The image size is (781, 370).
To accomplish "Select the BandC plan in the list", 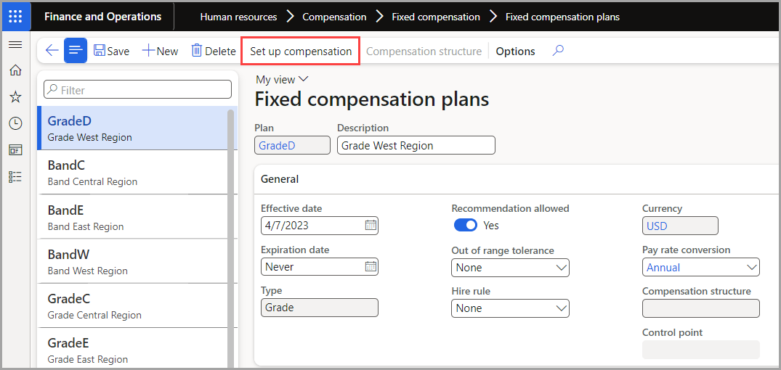I will pyautogui.click(x=132, y=172).
